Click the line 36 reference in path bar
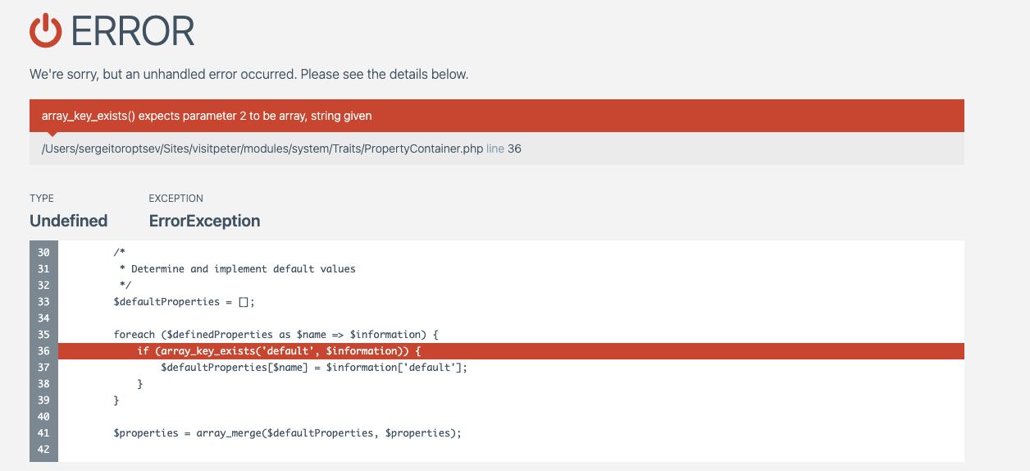The image size is (1030, 471). click(504, 149)
